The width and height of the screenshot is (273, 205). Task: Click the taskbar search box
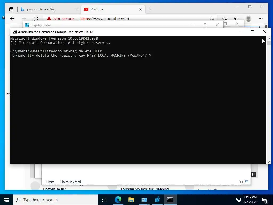tap(55, 200)
